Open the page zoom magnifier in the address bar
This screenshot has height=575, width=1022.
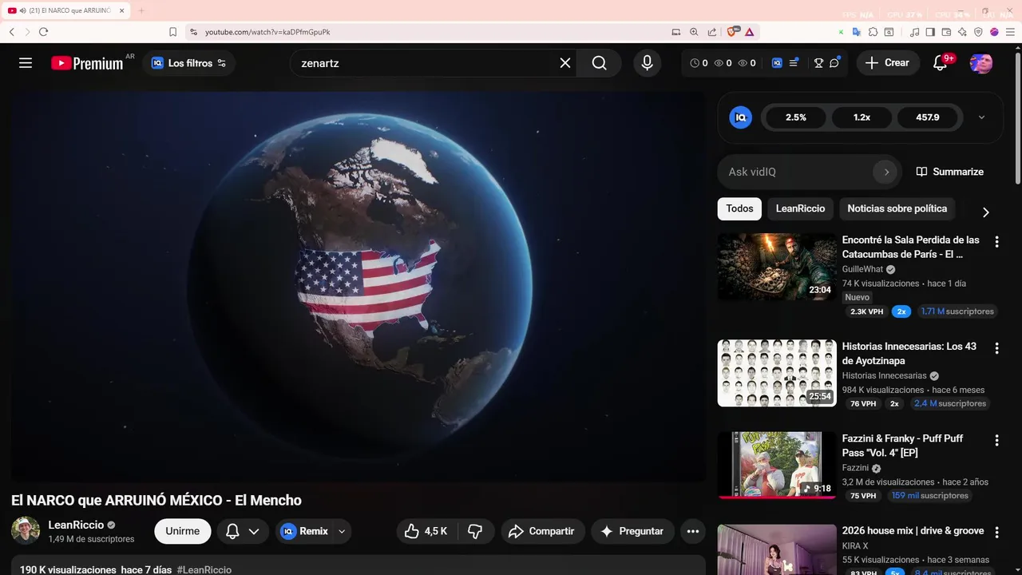point(694,32)
